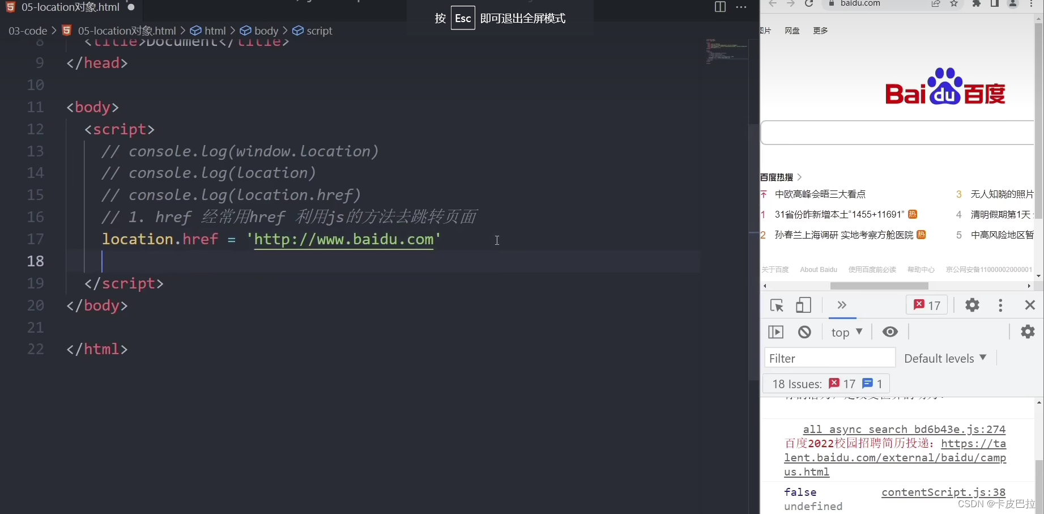This screenshot has height=514, width=1044.
Task: Close the DevTools panel
Action: point(1030,305)
